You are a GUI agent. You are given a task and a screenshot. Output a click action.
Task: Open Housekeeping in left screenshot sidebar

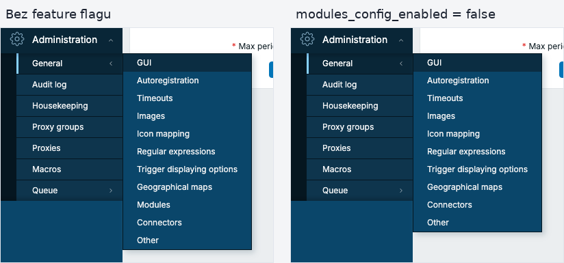coord(69,106)
